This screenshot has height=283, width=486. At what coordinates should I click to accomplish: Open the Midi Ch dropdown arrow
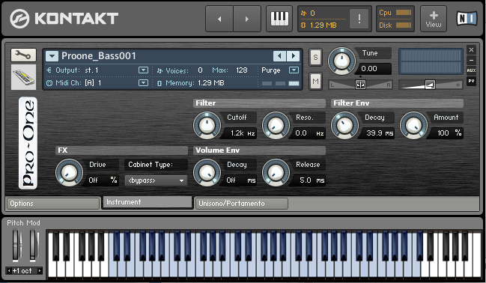point(143,83)
